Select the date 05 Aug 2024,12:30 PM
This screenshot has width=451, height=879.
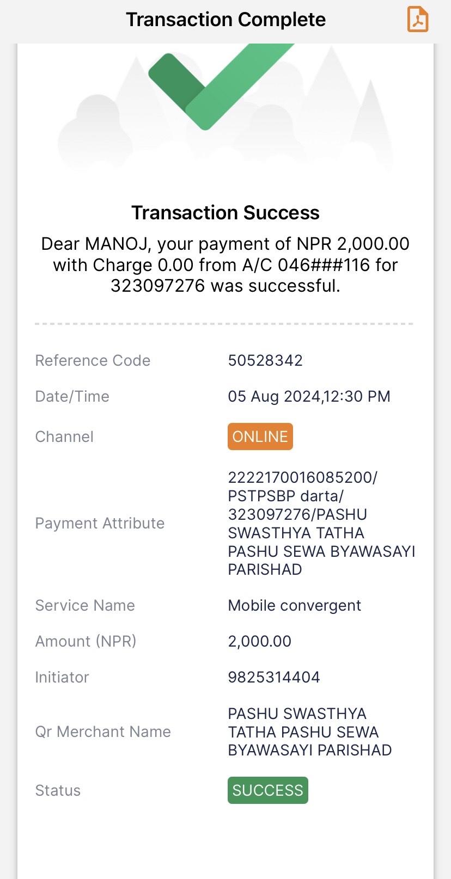(309, 396)
